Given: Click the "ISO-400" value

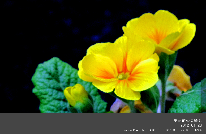Looking at the screenshot, I should click(x=169, y=130).
